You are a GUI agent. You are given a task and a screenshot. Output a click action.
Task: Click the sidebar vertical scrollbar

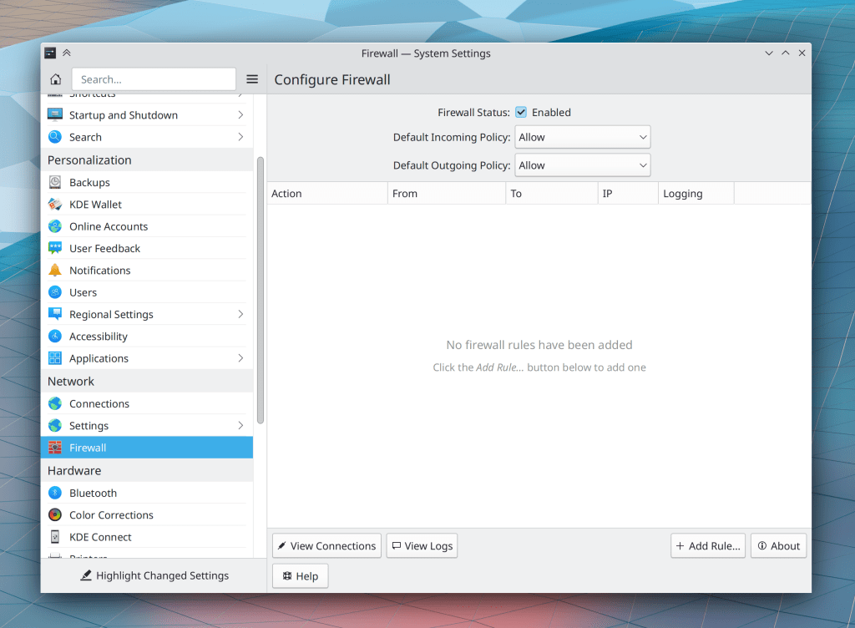pyautogui.click(x=260, y=291)
